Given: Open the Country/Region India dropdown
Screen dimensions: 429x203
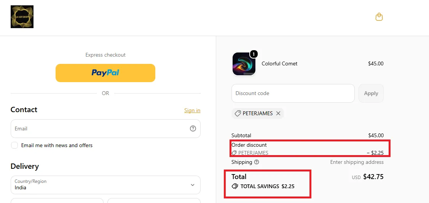Looking at the screenshot, I should tap(105, 185).
